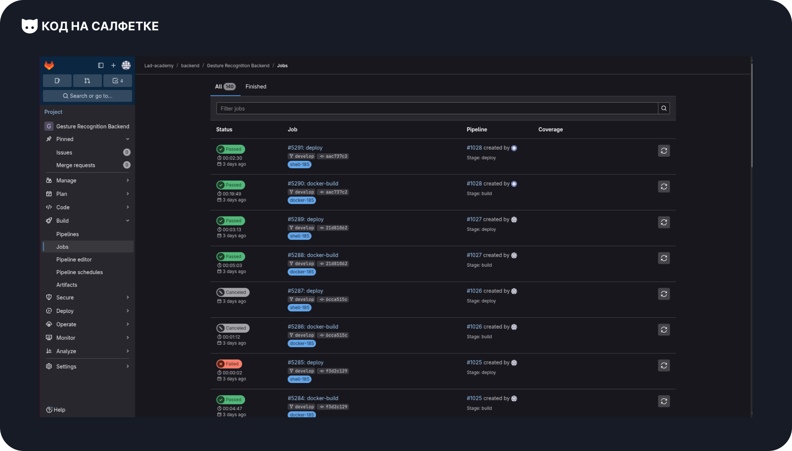Retry job #5291 deploy
Viewport: 792px width, 451px height.
[x=664, y=151]
